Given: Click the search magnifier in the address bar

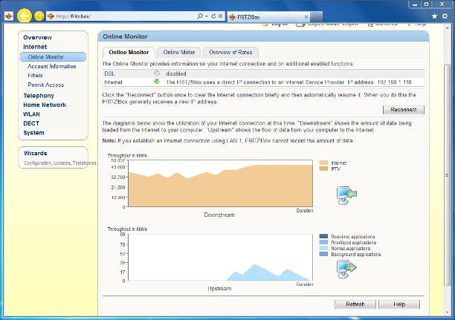Looking at the screenshot, I should click(x=200, y=16).
